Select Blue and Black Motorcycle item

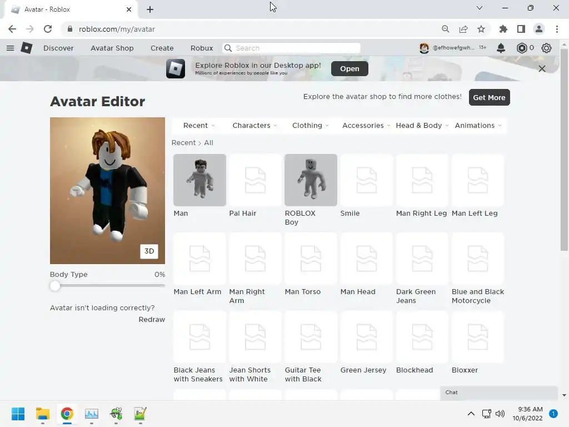pos(477,259)
